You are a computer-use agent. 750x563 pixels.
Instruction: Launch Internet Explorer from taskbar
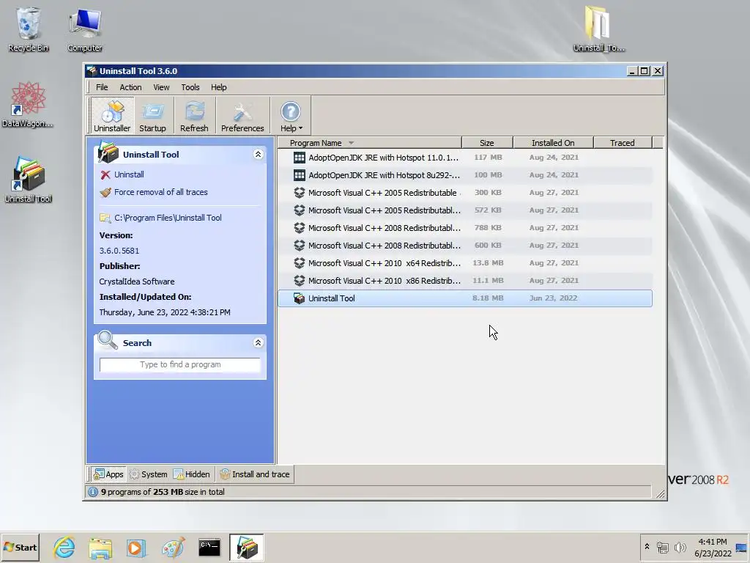pos(64,547)
